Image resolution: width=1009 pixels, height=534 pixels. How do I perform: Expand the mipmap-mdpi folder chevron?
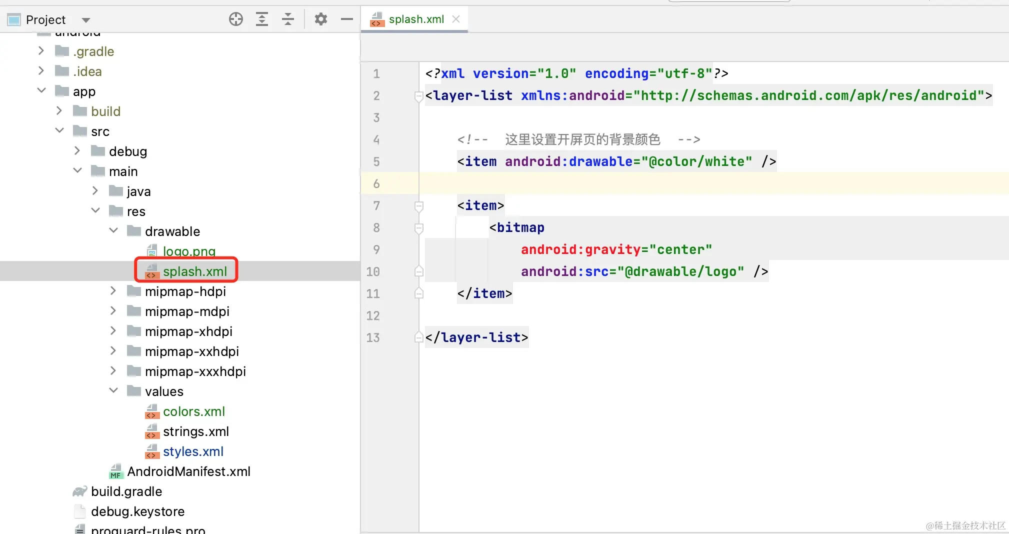tap(113, 311)
